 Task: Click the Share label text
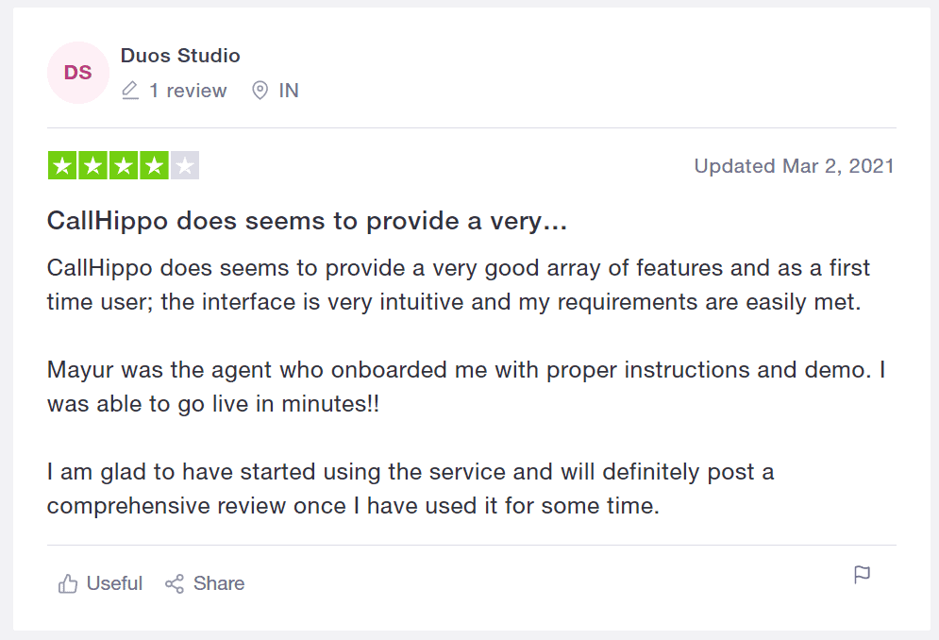[219, 583]
